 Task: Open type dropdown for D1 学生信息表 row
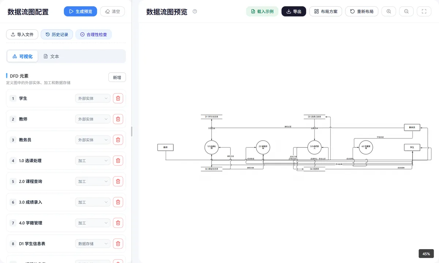pyautogui.click(x=93, y=244)
